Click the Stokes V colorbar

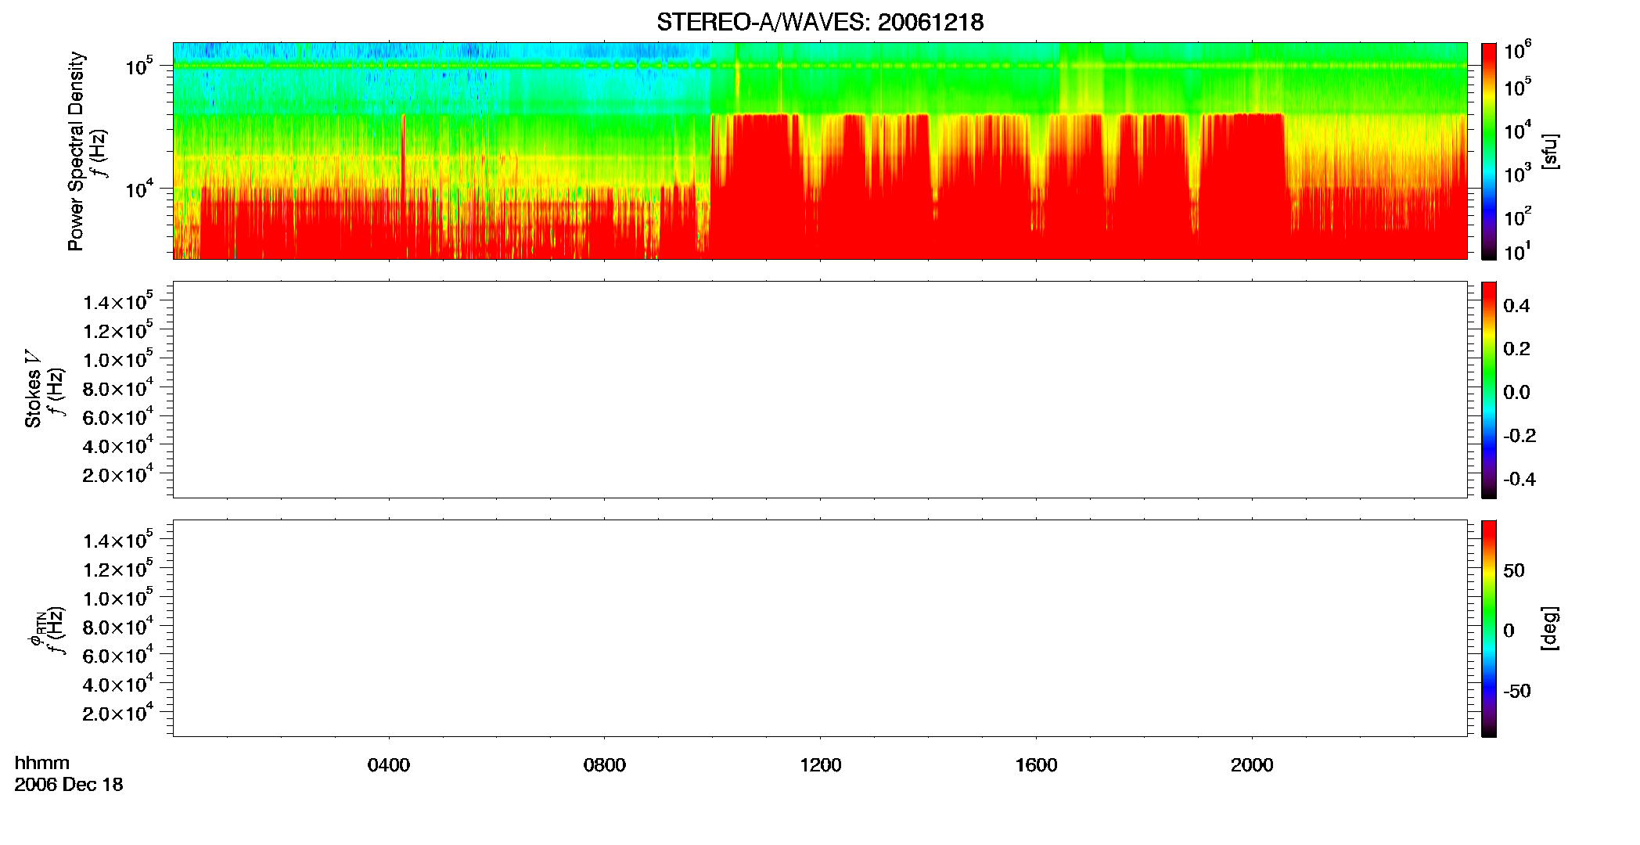(1489, 390)
